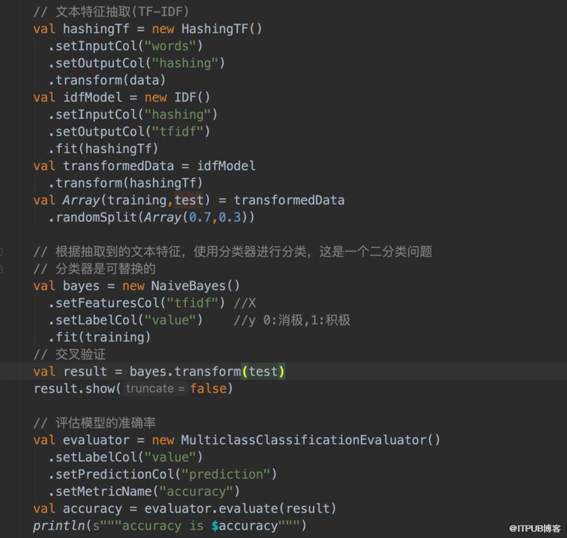
Task: Click '.setPredictionCol("prediction")' line
Action: (162, 474)
